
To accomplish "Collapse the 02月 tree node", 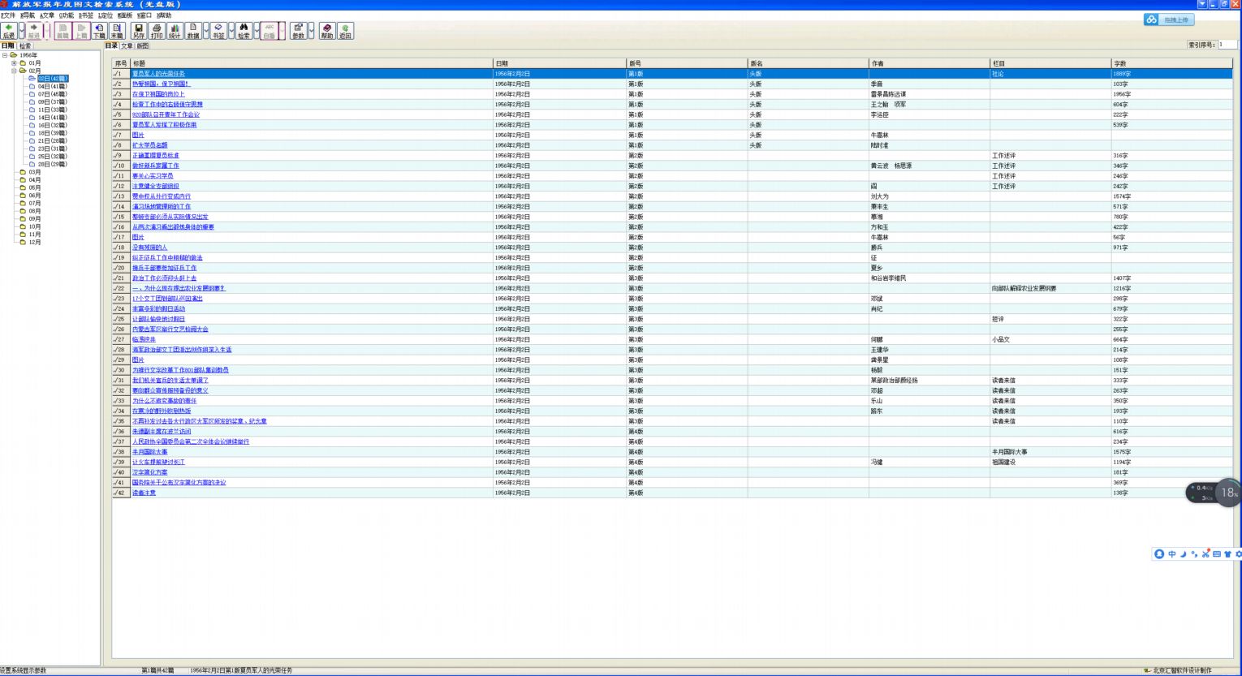I will coord(14,71).
